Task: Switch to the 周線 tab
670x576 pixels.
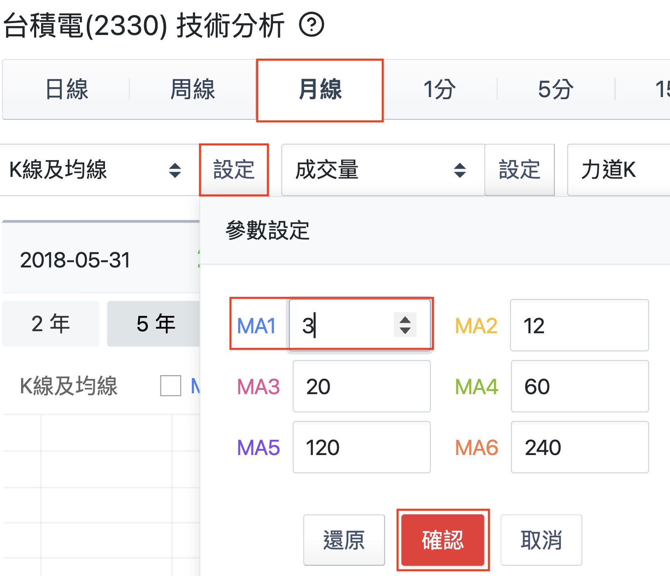Action: [x=193, y=89]
